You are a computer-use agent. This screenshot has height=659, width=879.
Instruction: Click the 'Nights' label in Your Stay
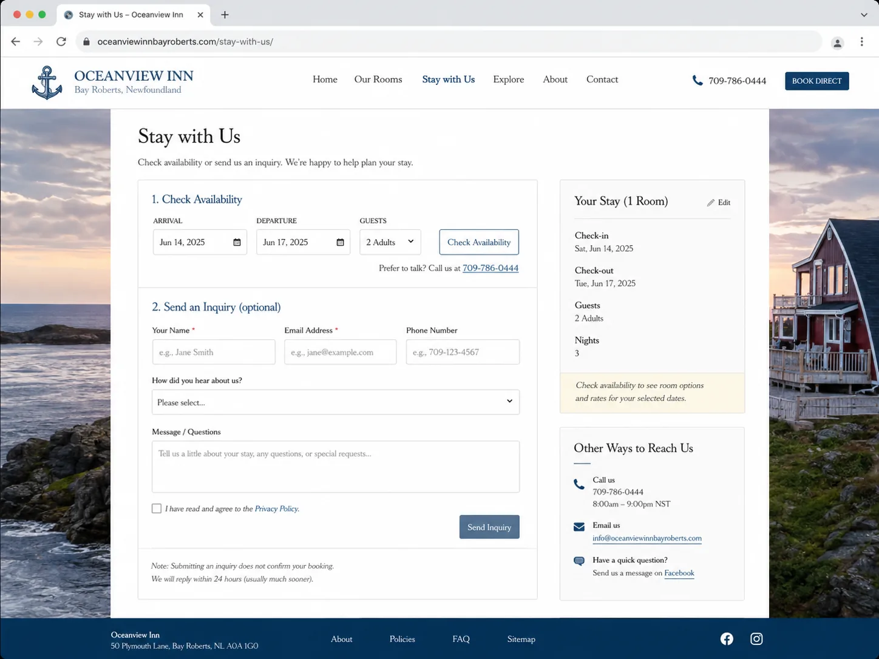[x=587, y=340]
